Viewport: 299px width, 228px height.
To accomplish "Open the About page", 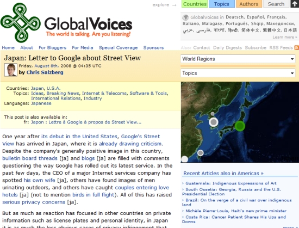I will [27, 47].
